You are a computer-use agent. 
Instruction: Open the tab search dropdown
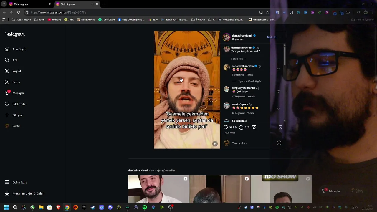click(4, 4)
